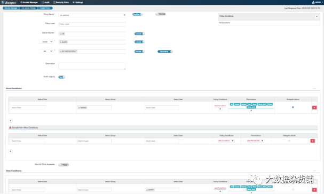Open the admin user dropdown
Screen dimensions: 324x194
318,2
